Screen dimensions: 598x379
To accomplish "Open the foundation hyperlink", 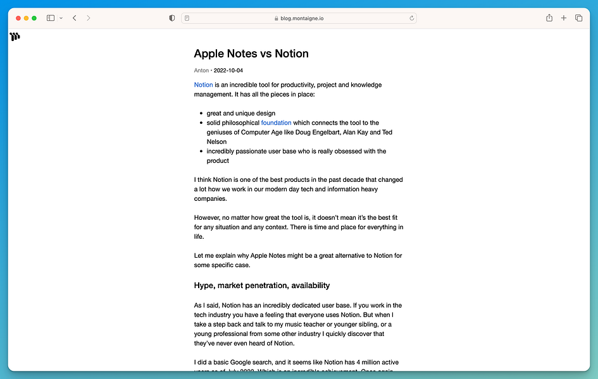I will click(276, 123).
